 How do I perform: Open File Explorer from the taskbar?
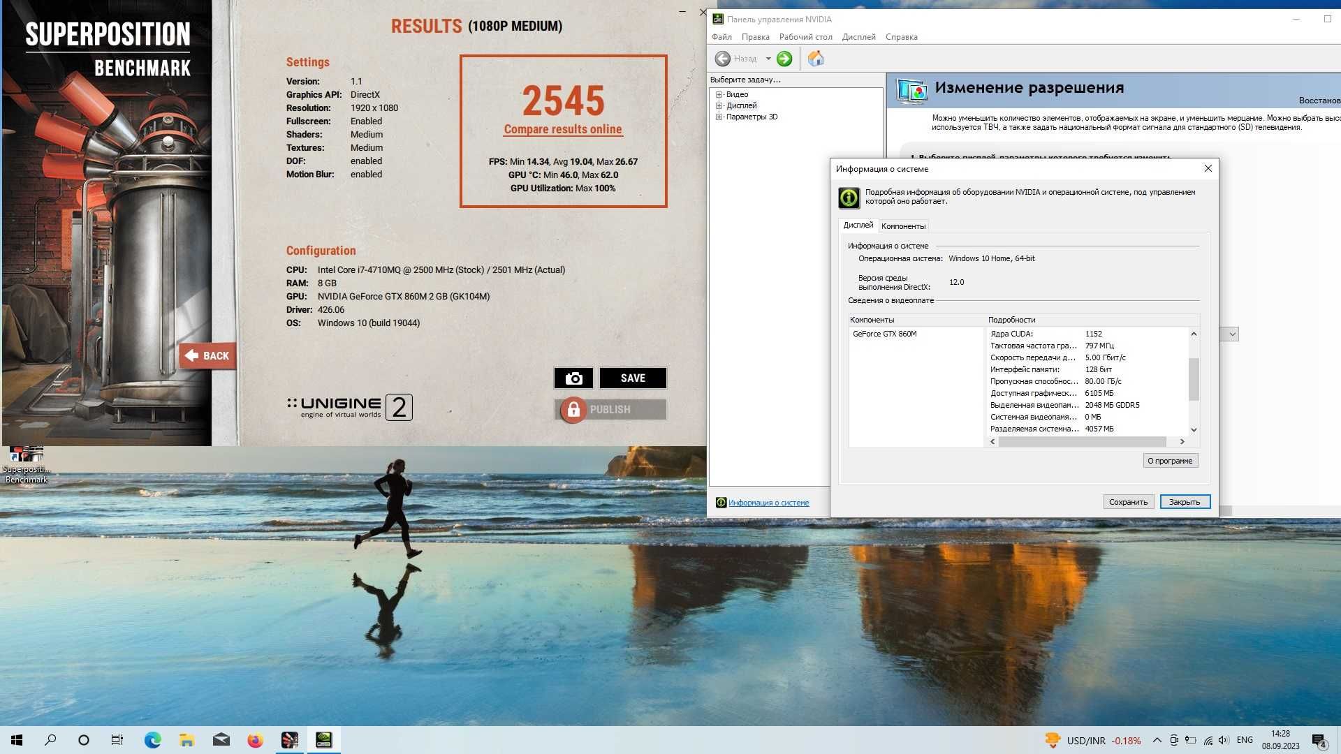tap(186, 740)
